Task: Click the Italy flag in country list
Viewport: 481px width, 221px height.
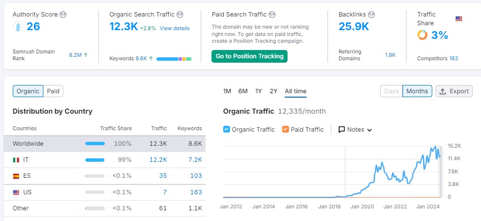Action: (x=16, y=160)
